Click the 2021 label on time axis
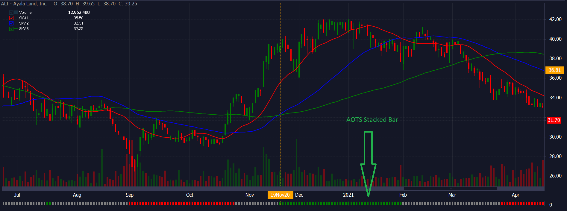This screenshot has height=211, width=567. [x=348, y=195]
